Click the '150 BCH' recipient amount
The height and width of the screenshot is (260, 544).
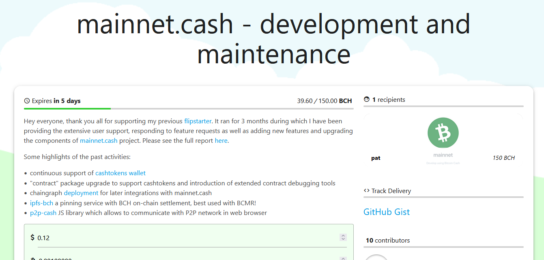click(503, 158)
